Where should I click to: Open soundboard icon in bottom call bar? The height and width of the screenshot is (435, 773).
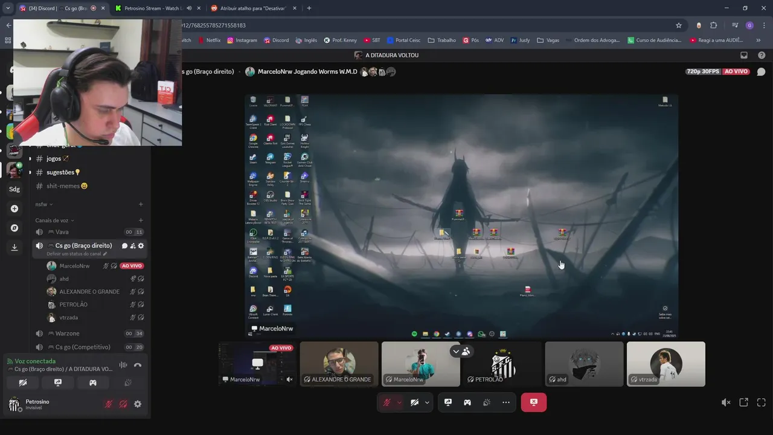(x=487, y=402)
